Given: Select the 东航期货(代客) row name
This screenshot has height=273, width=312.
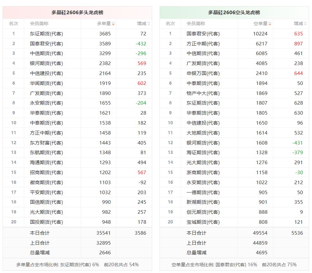Looking at the screenshot, I should click(x=46, y=152).
